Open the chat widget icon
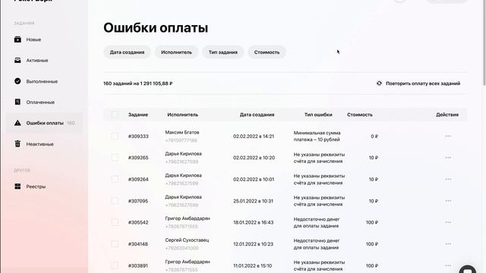Image resolution: width=486 pixels, height=273 pixels. click(x=468, y=270)
